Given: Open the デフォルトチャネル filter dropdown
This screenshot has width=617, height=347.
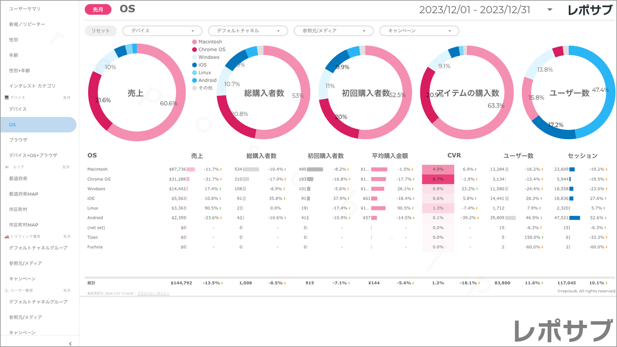Looking at the screenshot, I should coord(248,31).
